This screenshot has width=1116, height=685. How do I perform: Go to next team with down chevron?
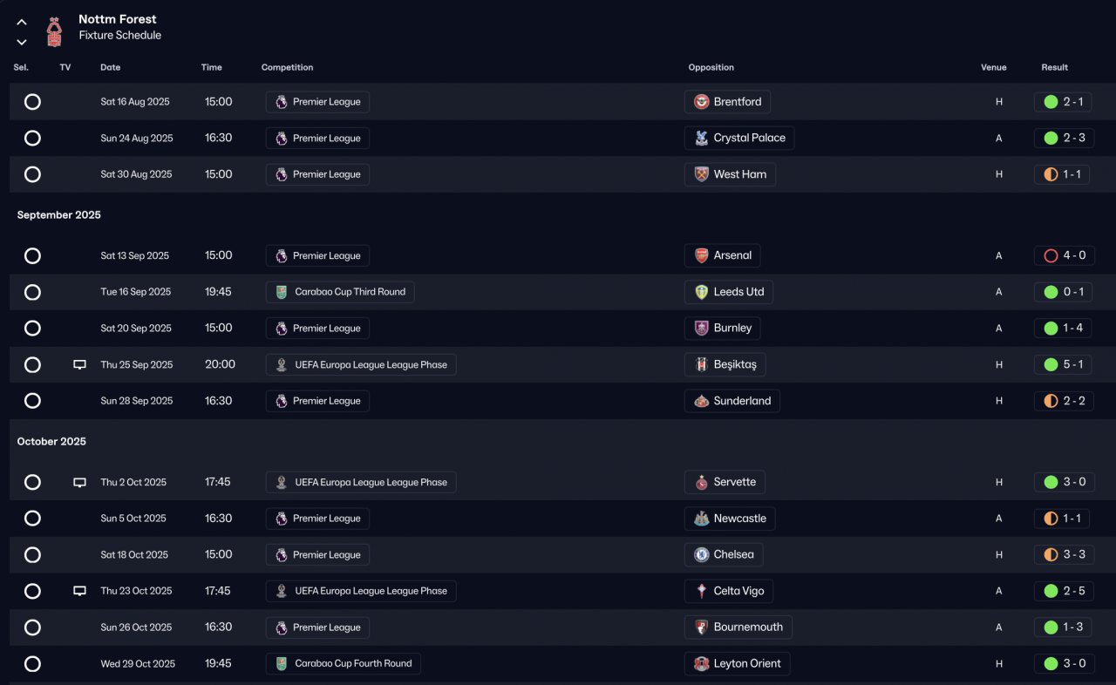(22, 42)
